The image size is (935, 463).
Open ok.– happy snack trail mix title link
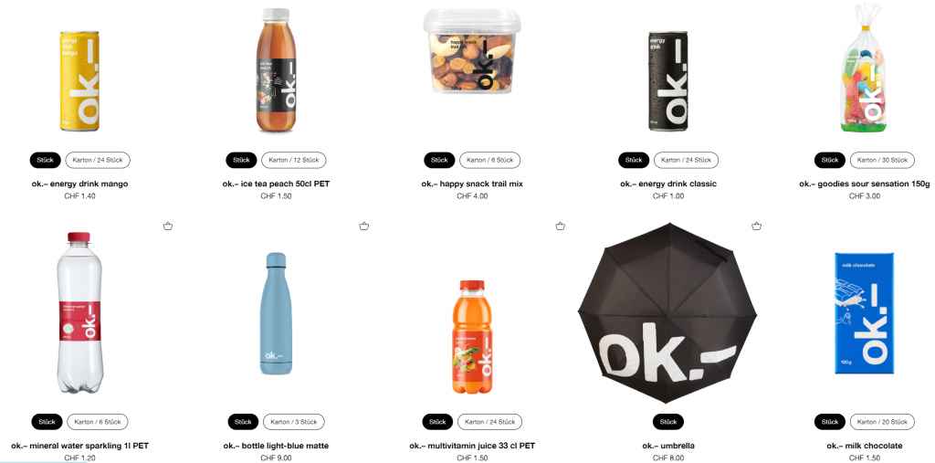(472, 184)
